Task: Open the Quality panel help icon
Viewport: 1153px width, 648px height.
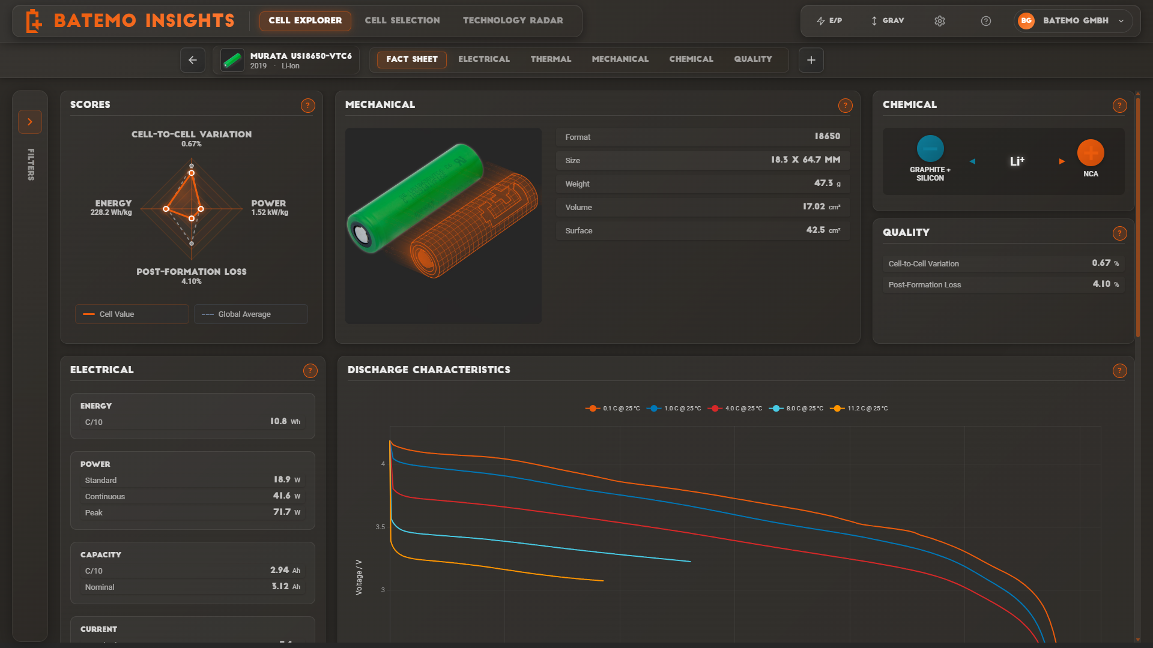Action: [1119, 233]
